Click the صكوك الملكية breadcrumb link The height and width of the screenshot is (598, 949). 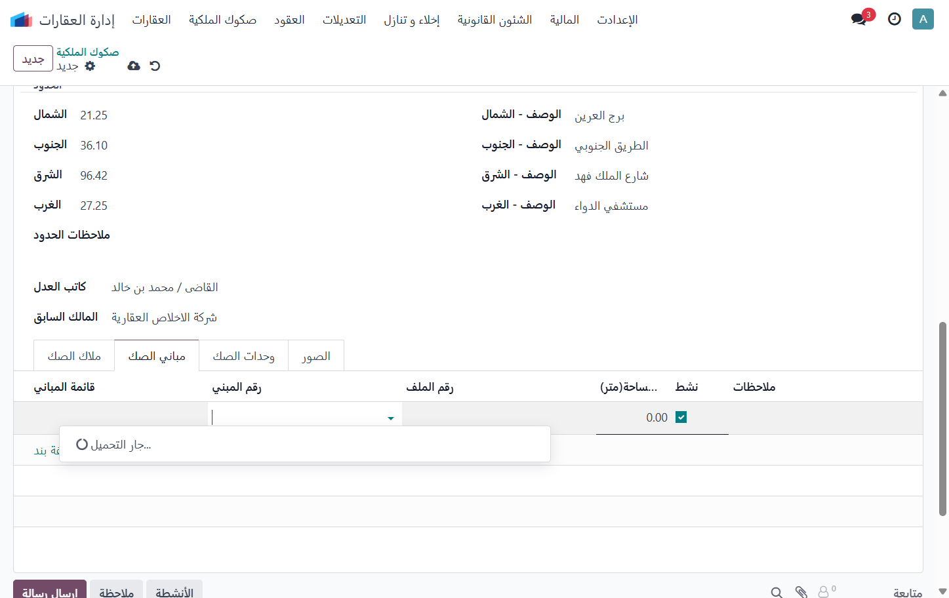click(88, 52)
